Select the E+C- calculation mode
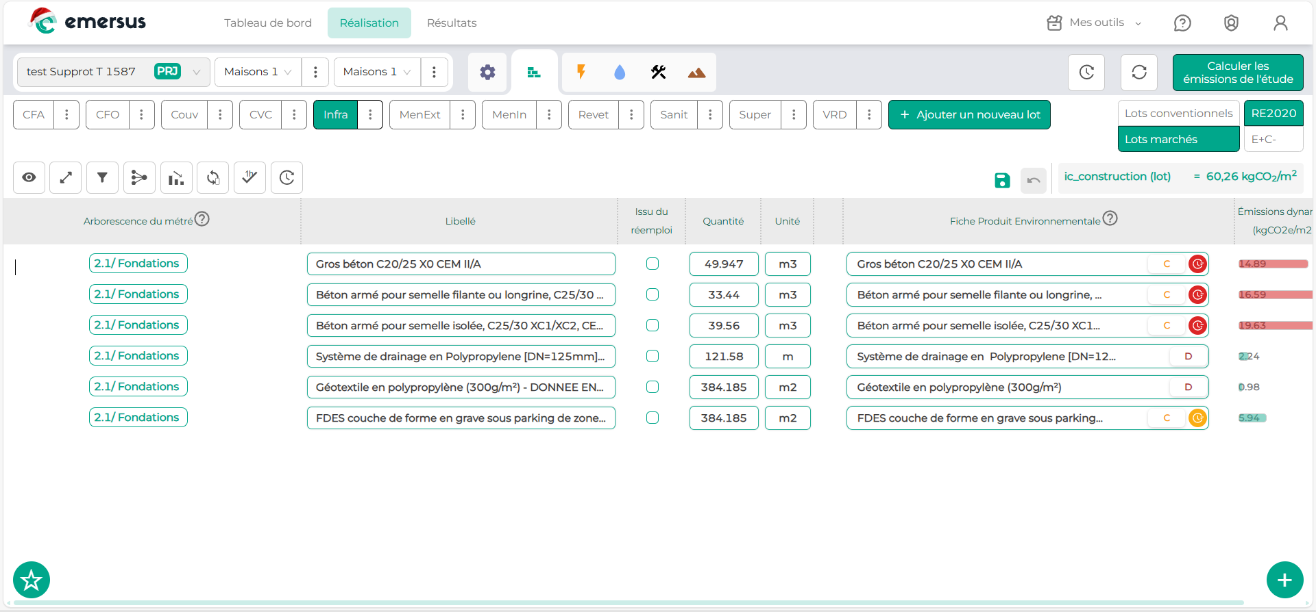Image resolution: width=1316 pixels, height=612 pixels. pos(1273,139)
